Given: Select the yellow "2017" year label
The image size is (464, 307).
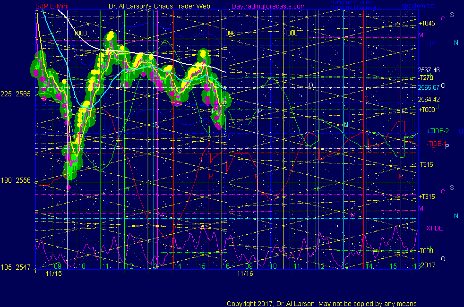Looking at the screenshot, I should point(428,265).
